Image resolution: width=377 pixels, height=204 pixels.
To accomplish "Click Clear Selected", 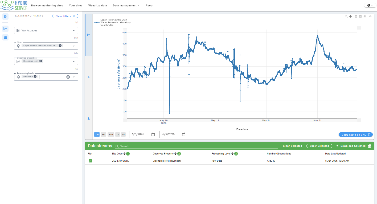I will pos(292,146).
